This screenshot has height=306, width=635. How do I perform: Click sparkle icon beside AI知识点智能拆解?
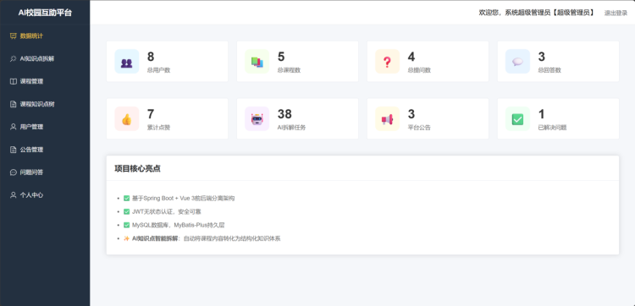pyautogui.click(x=127, y=238)
